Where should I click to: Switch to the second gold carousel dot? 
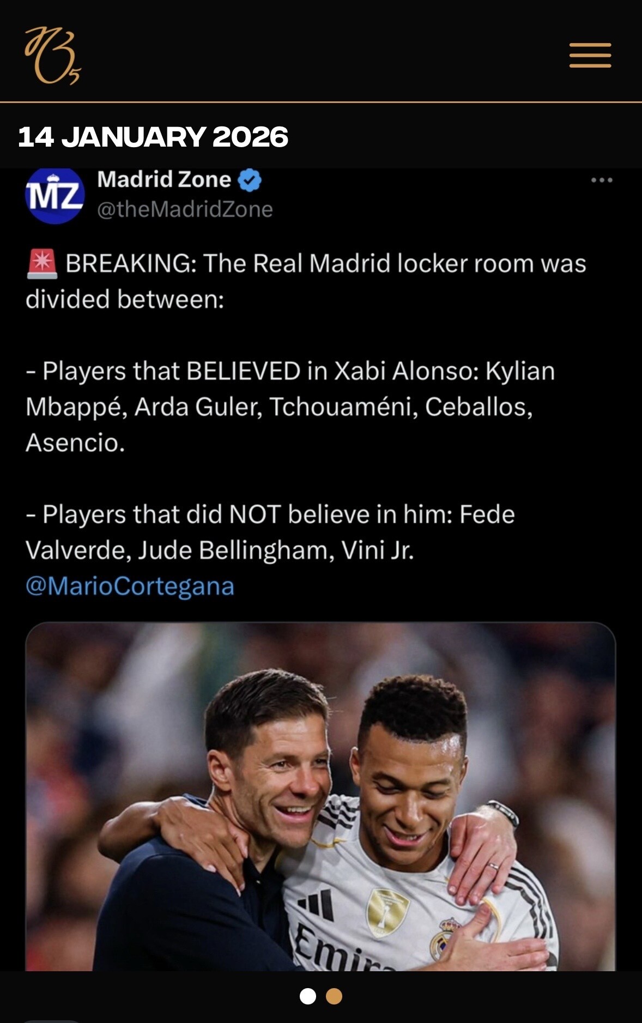334,996
